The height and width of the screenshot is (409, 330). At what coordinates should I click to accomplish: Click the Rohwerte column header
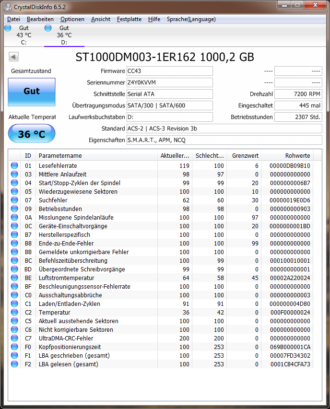pos(287,156)
